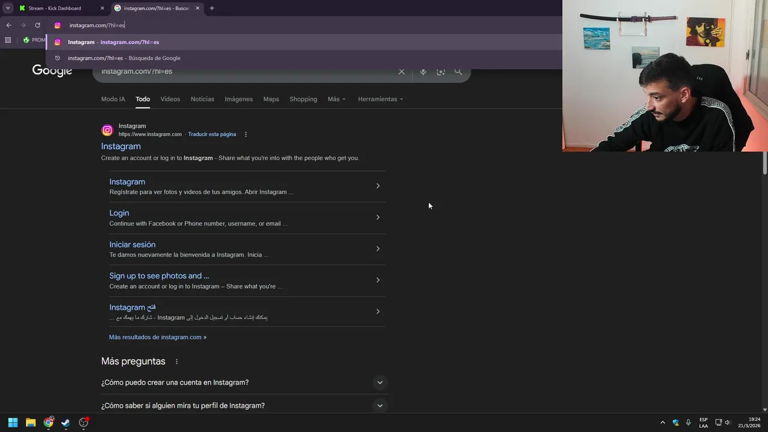The width and height of the screenshot is (768, 432).
Task: Open the Instagram sitelink 'Regístrate para ver fotos'
Action: (127, 182)
